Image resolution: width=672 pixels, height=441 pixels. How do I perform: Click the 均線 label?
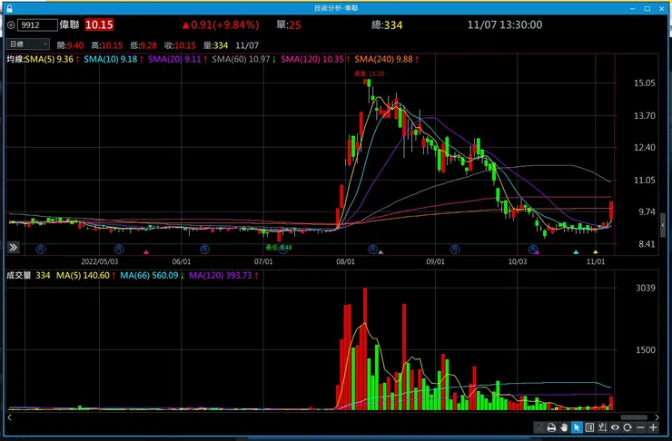pyautogui.click(x=15, y=59)
